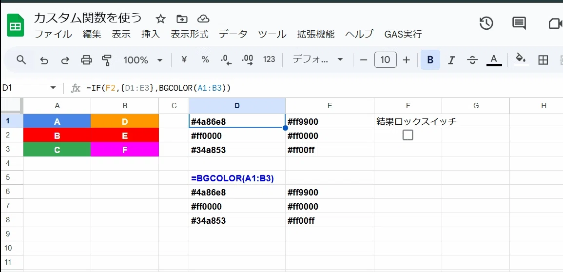Open the GAS実行 custom menu
Image resolution: width=563 pixels, height=272 pixels.
point(403,35)
